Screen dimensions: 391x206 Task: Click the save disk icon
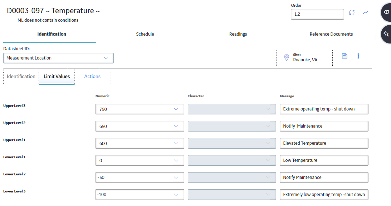coord(344,56)
